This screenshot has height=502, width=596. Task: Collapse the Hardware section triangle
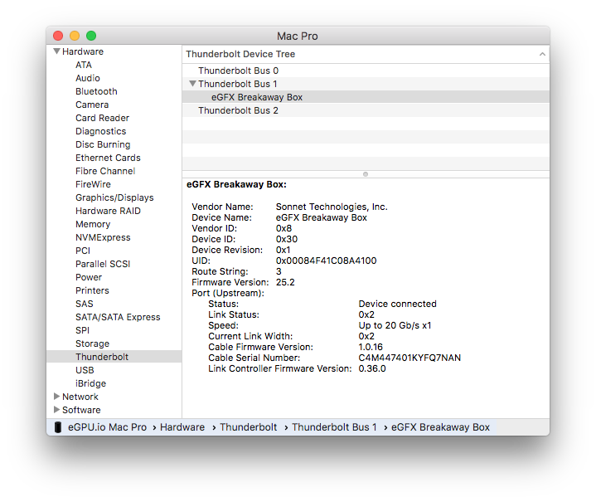(56, 51)
